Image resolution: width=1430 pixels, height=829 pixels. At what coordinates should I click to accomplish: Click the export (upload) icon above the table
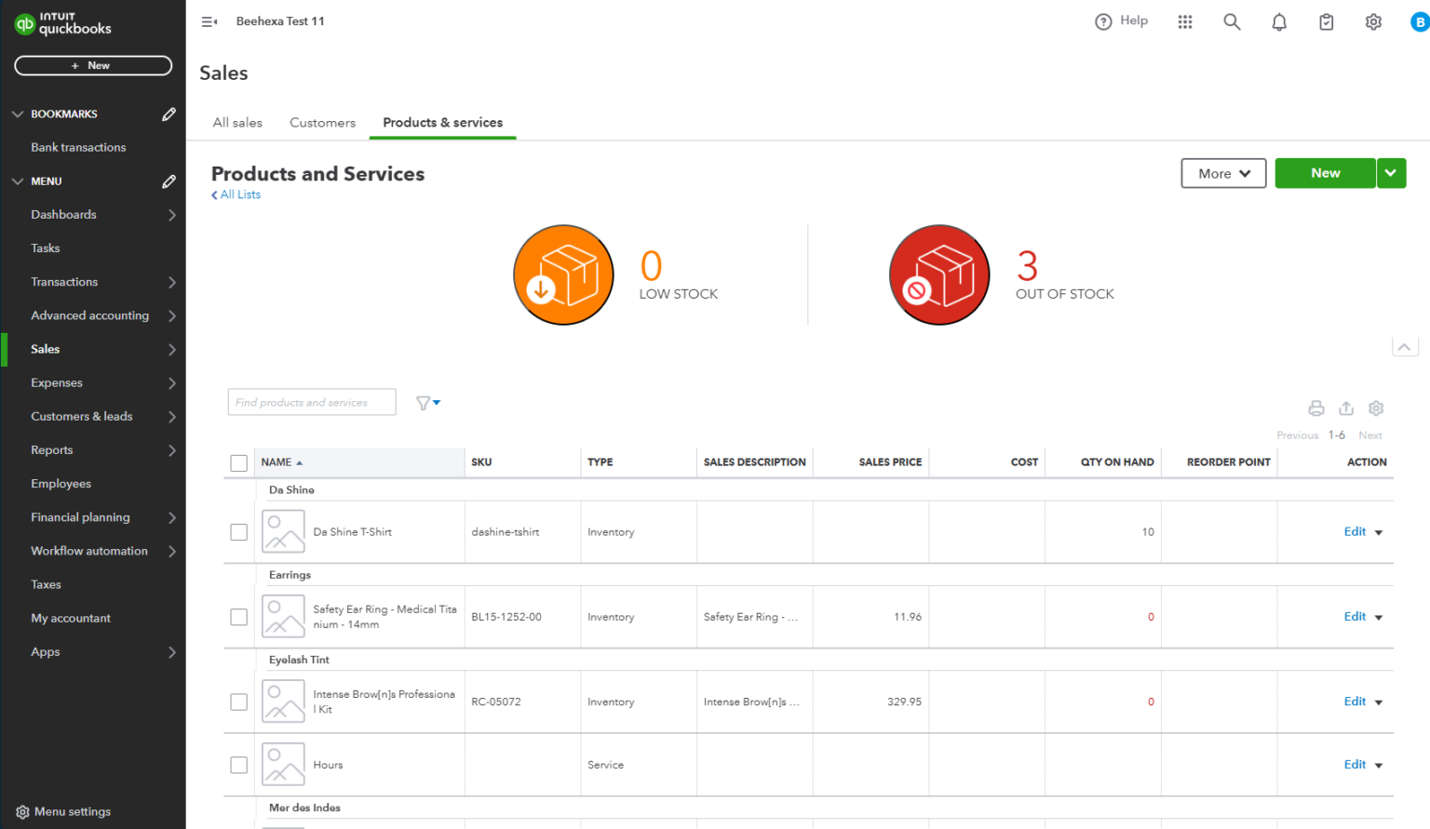click(x=1346, y=408)
